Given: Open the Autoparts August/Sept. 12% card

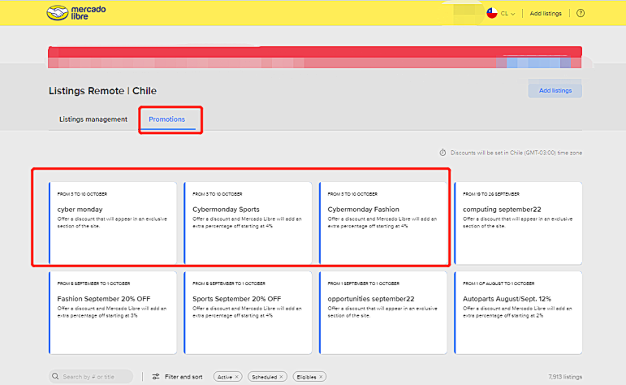Looking at the screenshot, I should point(518,313).
